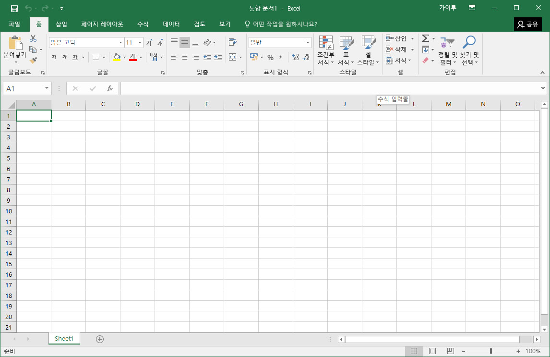Expand the number format dropdown 일반
550x357 pixels.
click(x=308, y=42)
